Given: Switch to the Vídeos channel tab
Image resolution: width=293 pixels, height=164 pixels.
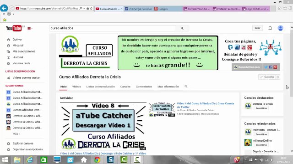Looking at the screenshot, I should pos(76,87).
